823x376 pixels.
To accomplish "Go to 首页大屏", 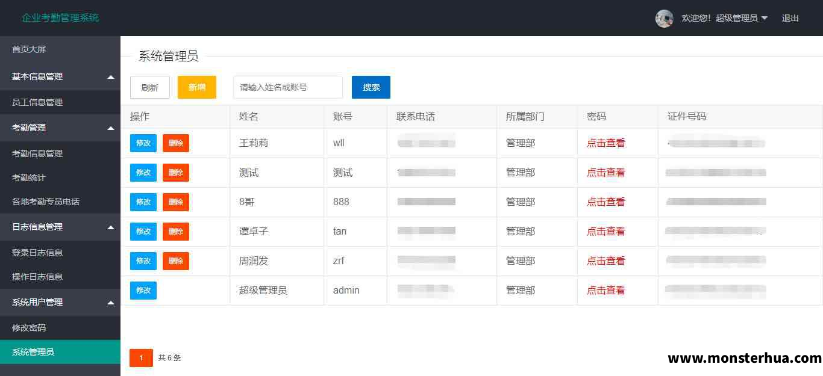I will pos(60,49).
